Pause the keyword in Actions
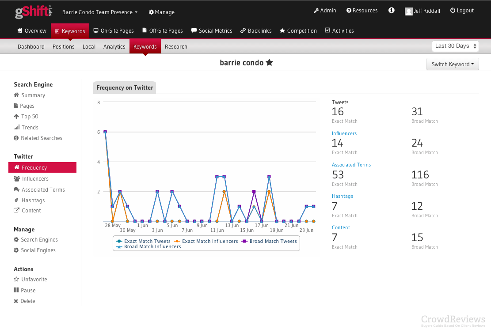 coord(28,290)
